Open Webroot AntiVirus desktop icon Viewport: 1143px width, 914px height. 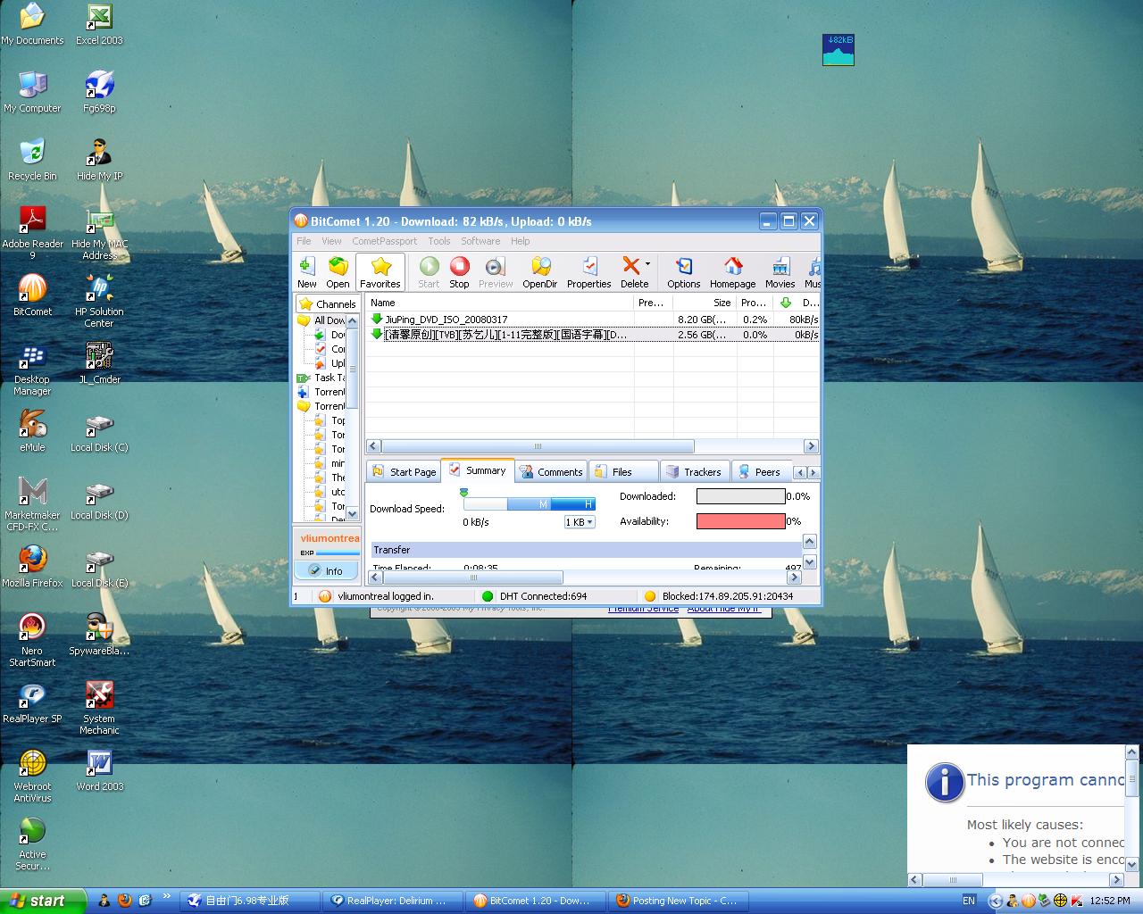(x=32, y=776)
